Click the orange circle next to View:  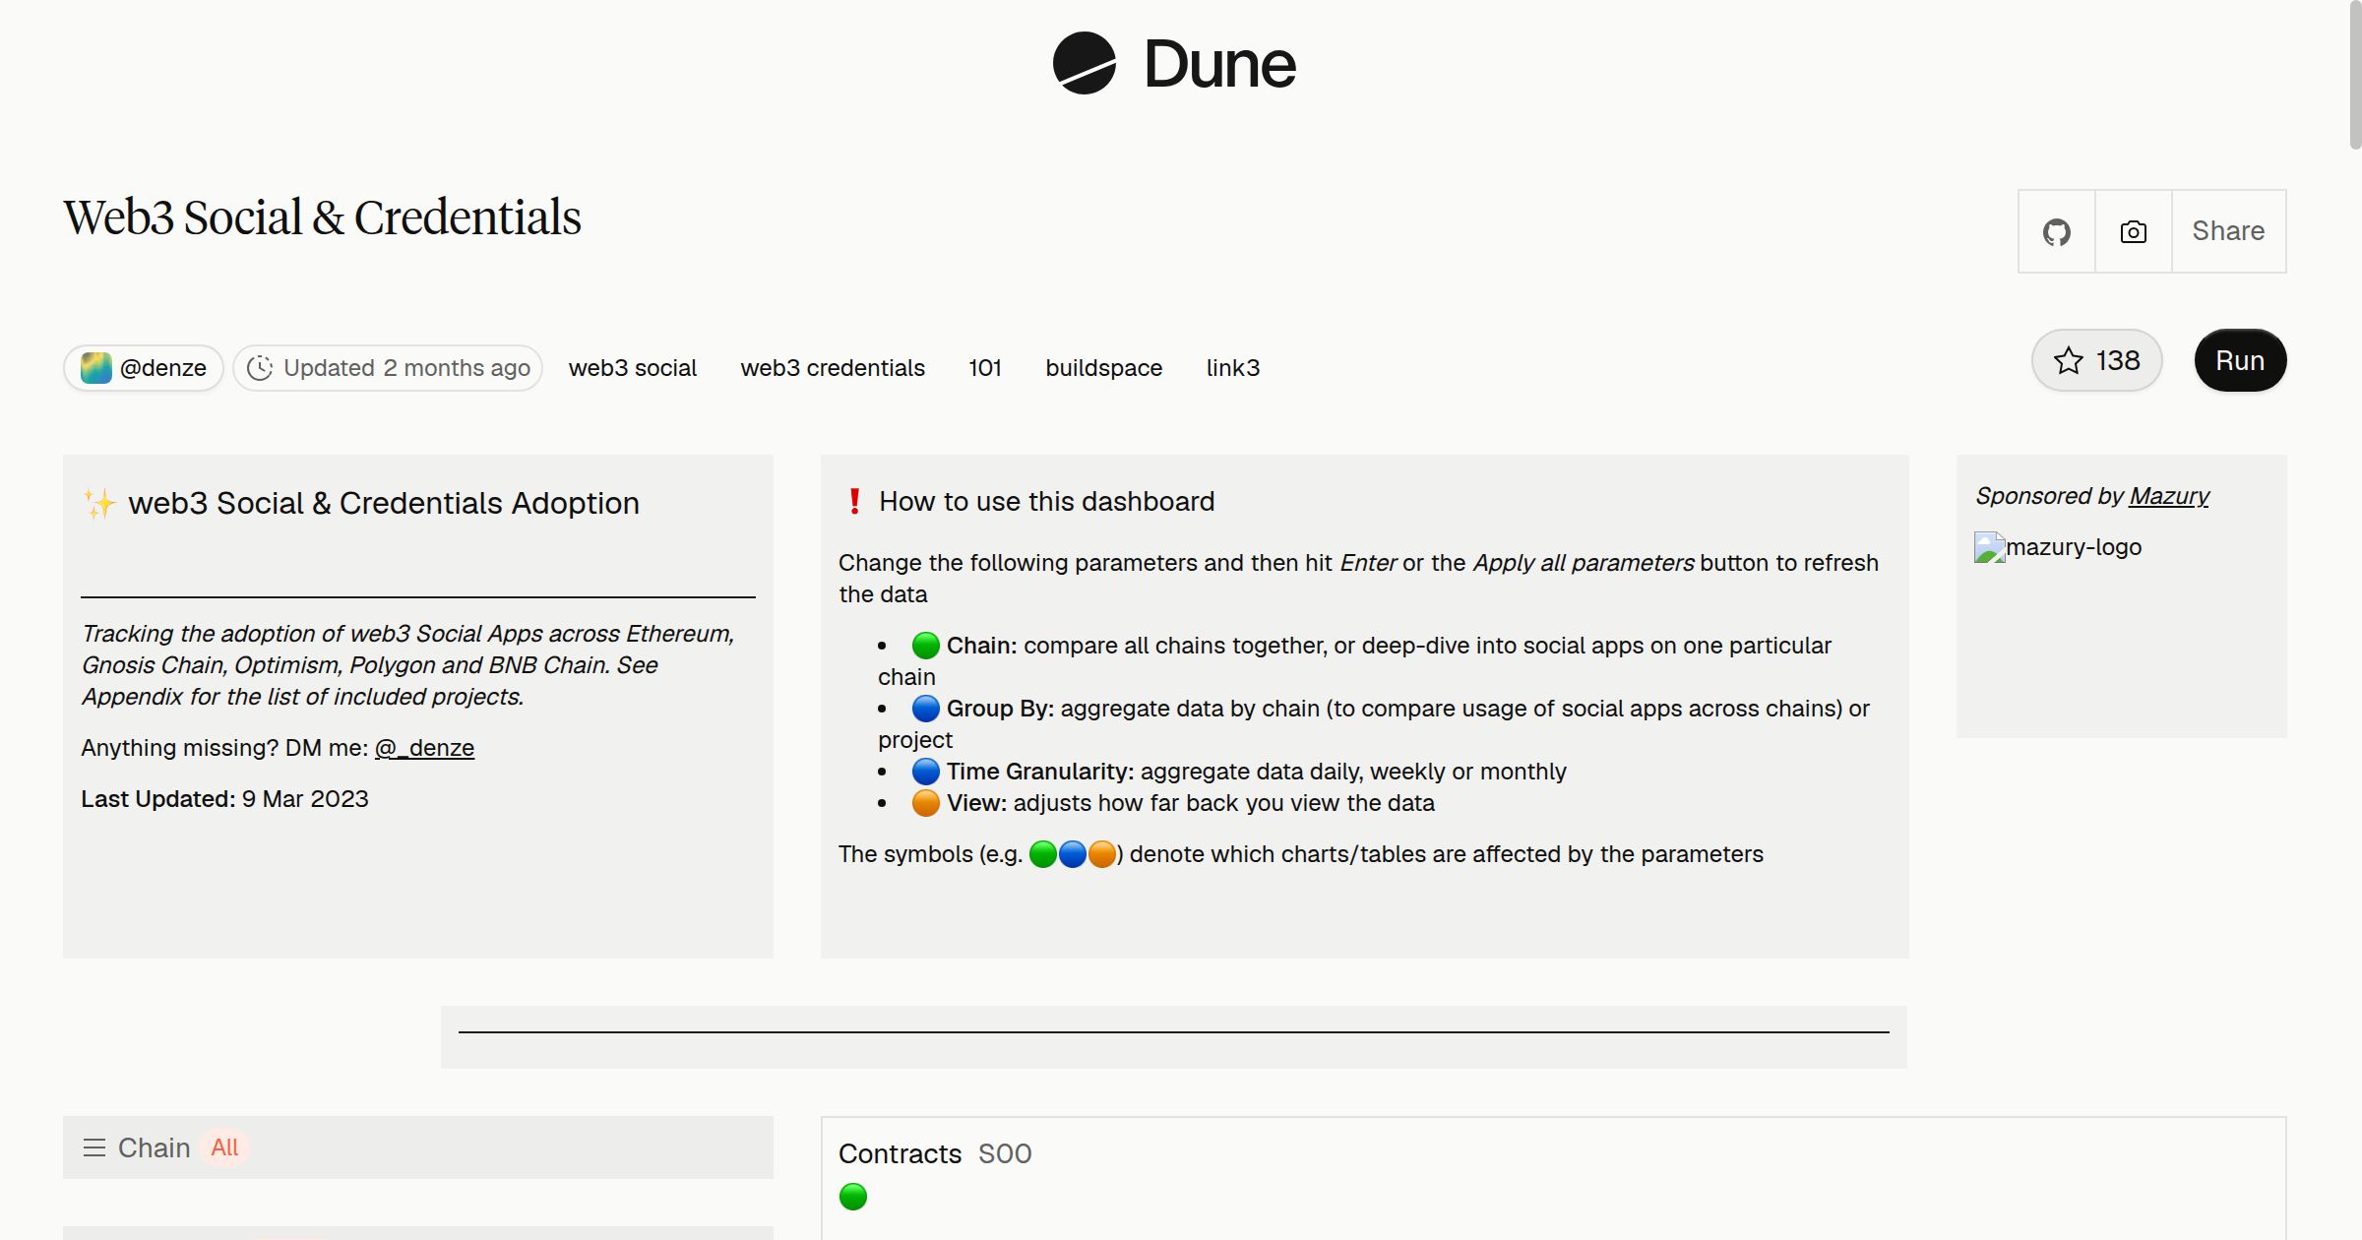[x=925, y=803]
